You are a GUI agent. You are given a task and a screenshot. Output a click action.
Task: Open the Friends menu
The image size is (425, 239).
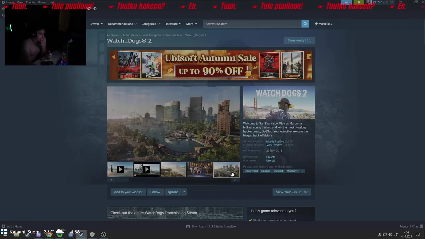pyautogui.click(x=31, y=2)
